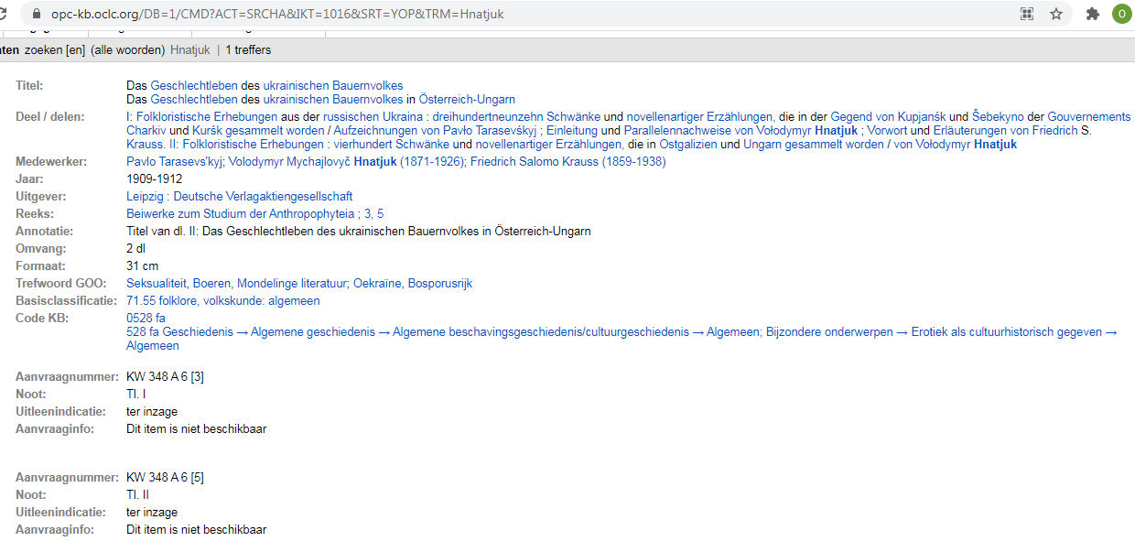Open series 'Beiwerke zum Studium der Anthropophyteia'
1135x552 pixels.
tap(241, 214)
